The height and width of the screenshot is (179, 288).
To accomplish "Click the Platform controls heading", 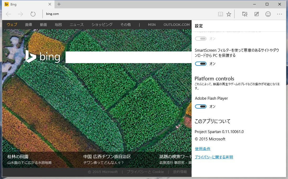I will 214,79.
